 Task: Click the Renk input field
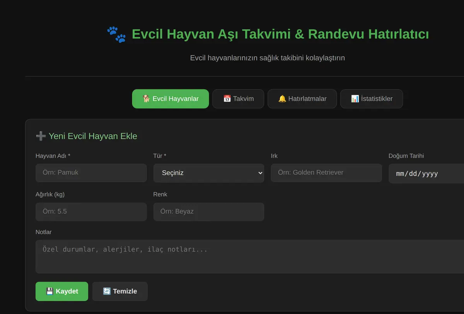[209, 212]
